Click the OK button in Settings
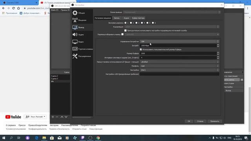This screenshot has height=141, width=251. [x=189, y=121]
